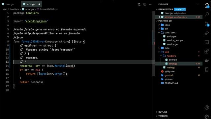
Task: Click the unsaved dot on error.go tab
Action: (39, 4)
